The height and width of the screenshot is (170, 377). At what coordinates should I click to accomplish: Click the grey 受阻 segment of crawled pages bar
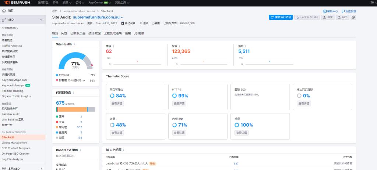click(92, 109)
